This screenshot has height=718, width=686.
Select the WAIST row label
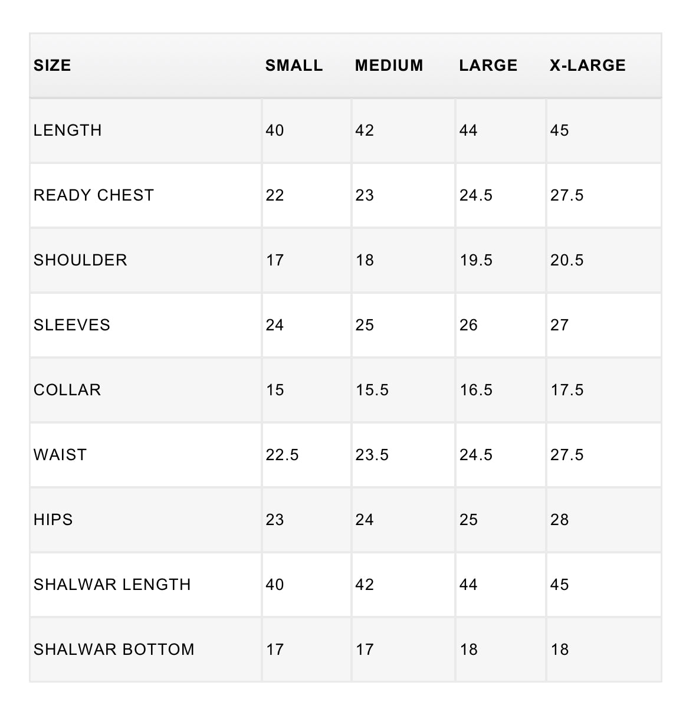pyautogui.click(x=60, y=455)
